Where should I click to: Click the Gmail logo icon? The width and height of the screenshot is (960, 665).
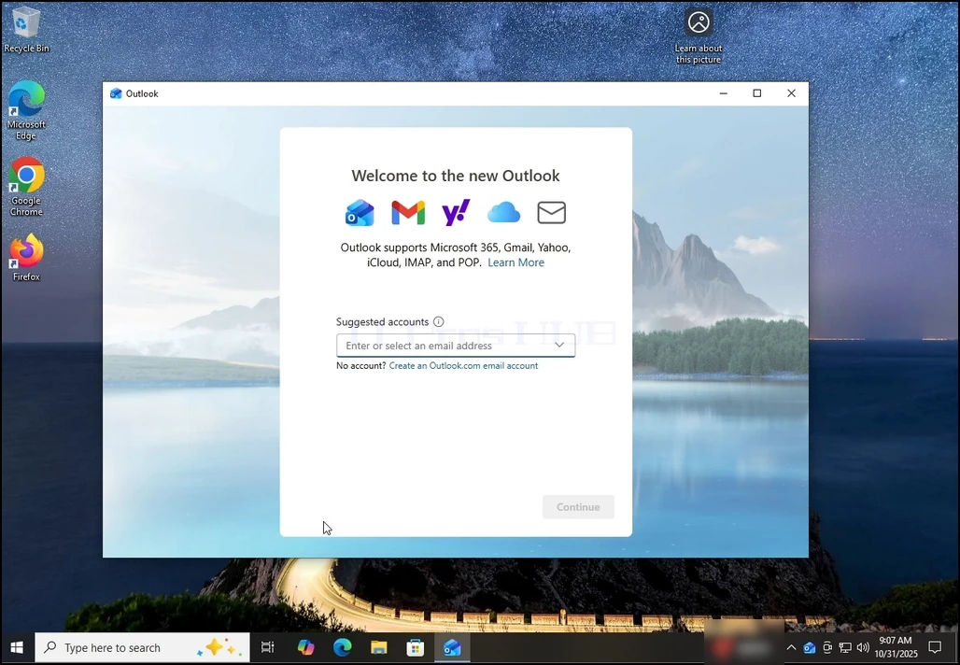[x=408, y=212]
